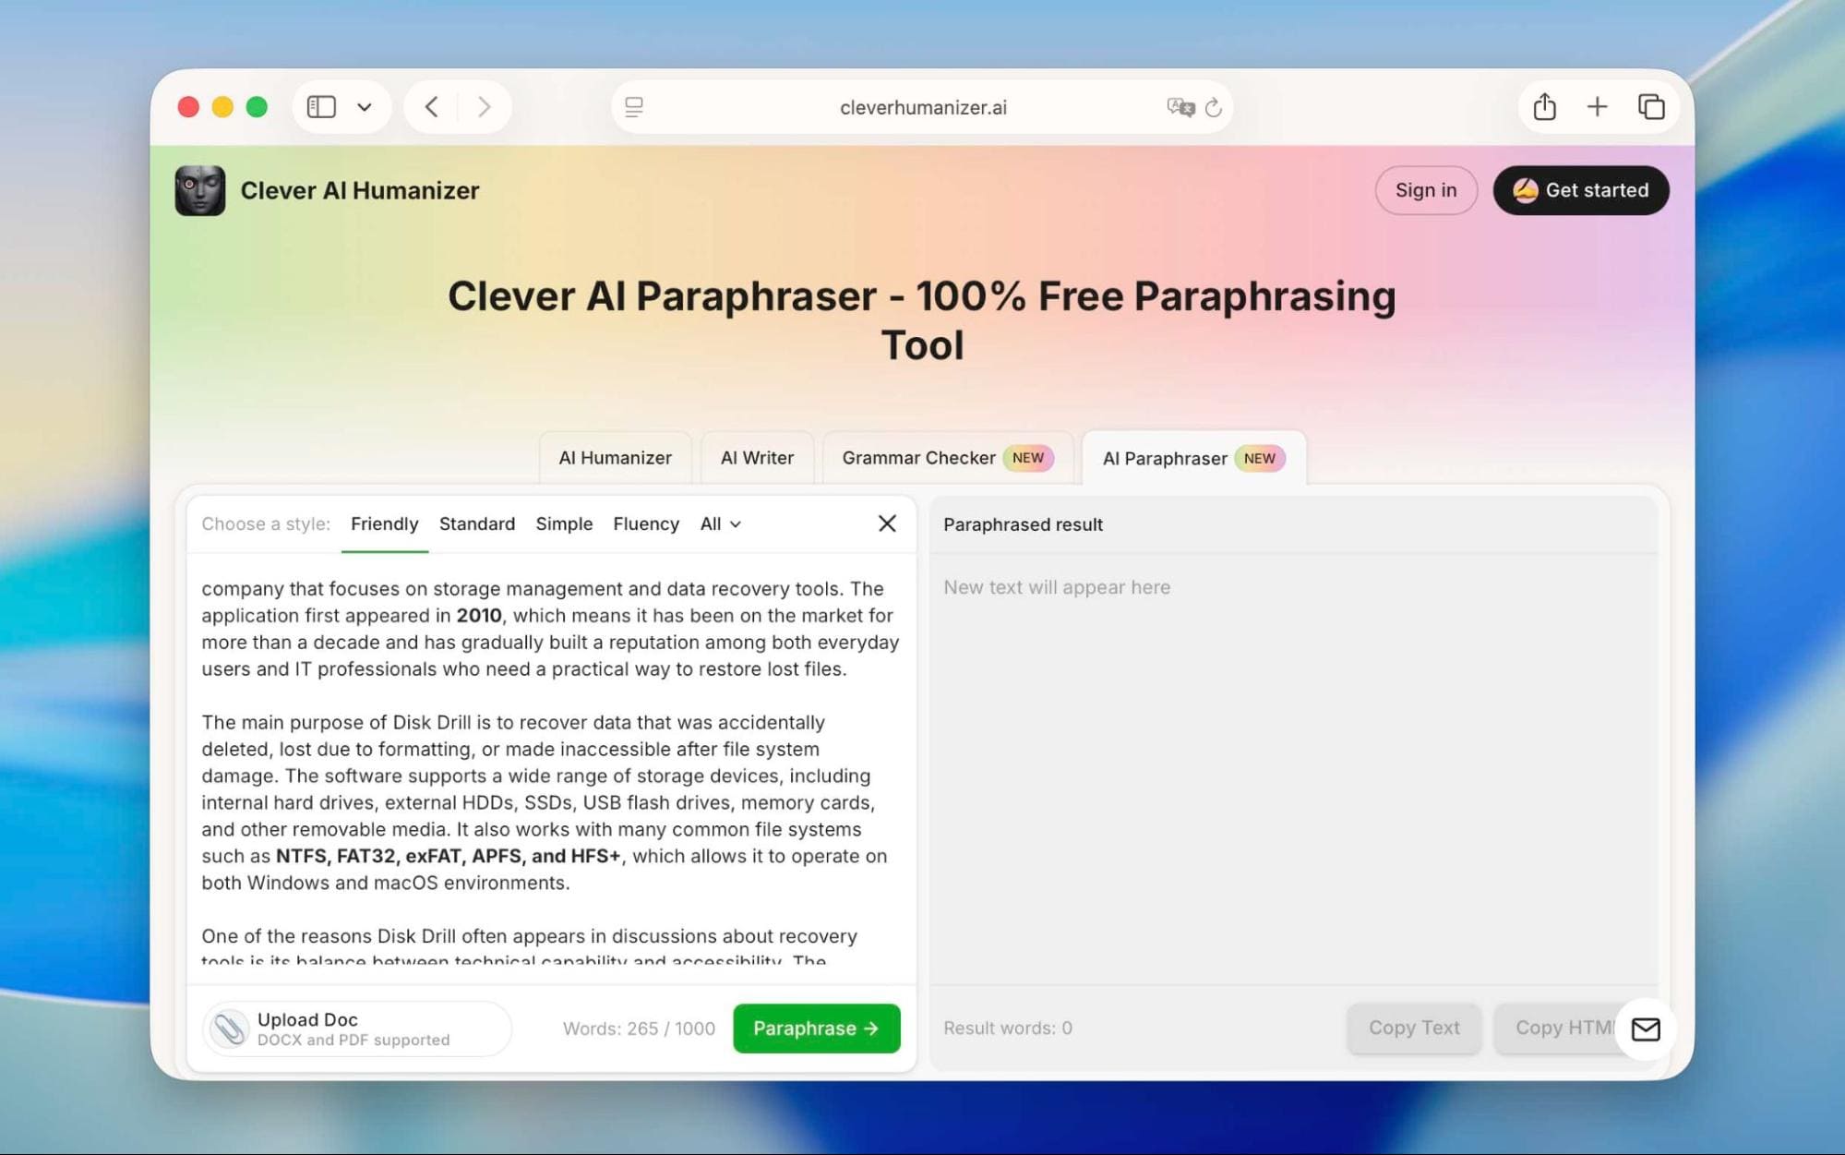Choose the Friendly paraphrase style
This screenshot has height=1155, width=1845.
384,524
